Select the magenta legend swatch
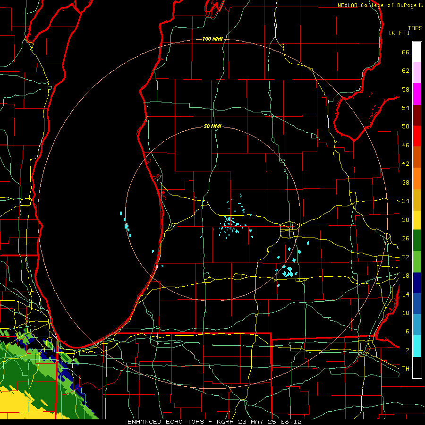The image size is (425, 425). point(417,94)
